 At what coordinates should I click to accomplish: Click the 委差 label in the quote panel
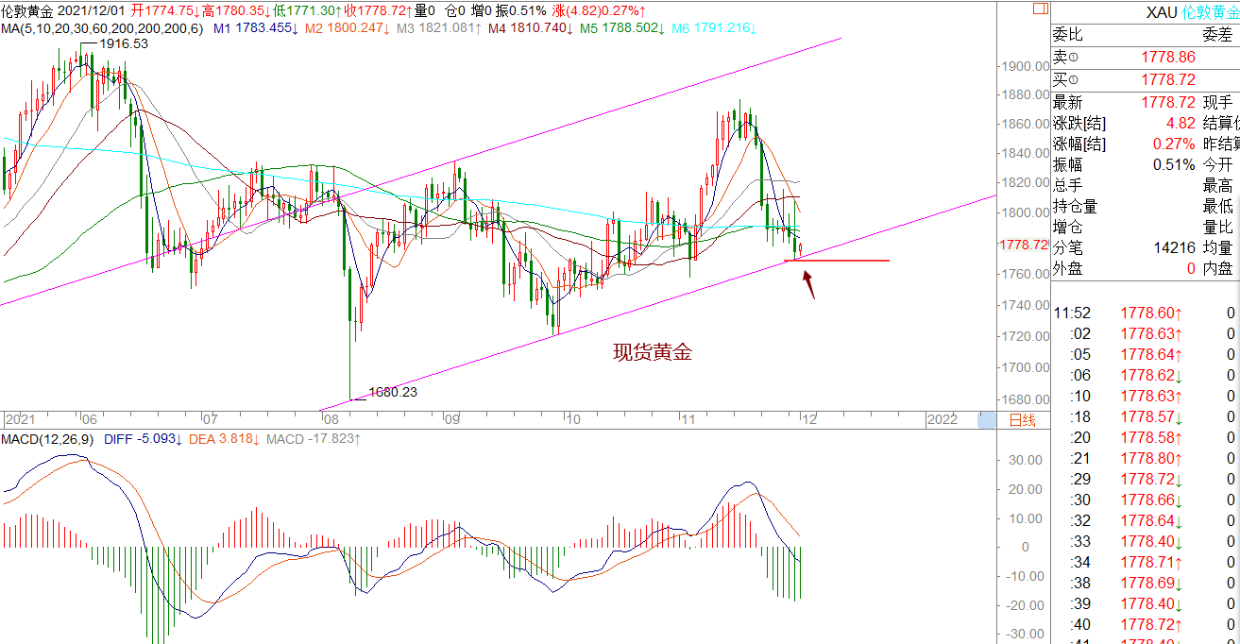point(1216,36)
